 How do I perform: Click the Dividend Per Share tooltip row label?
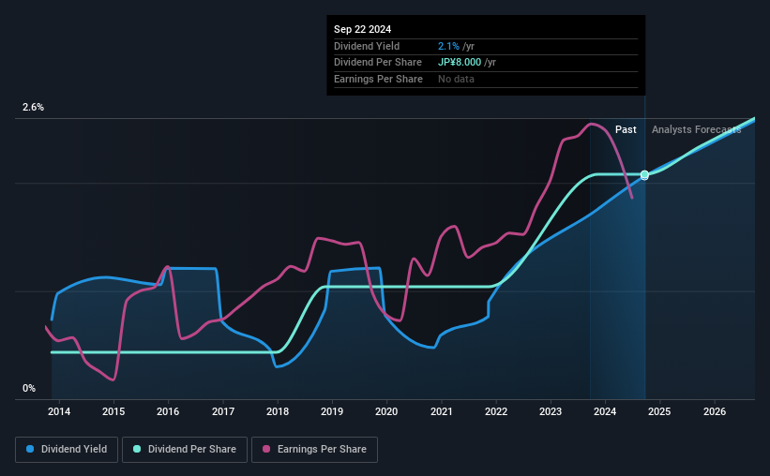point(378,63)
